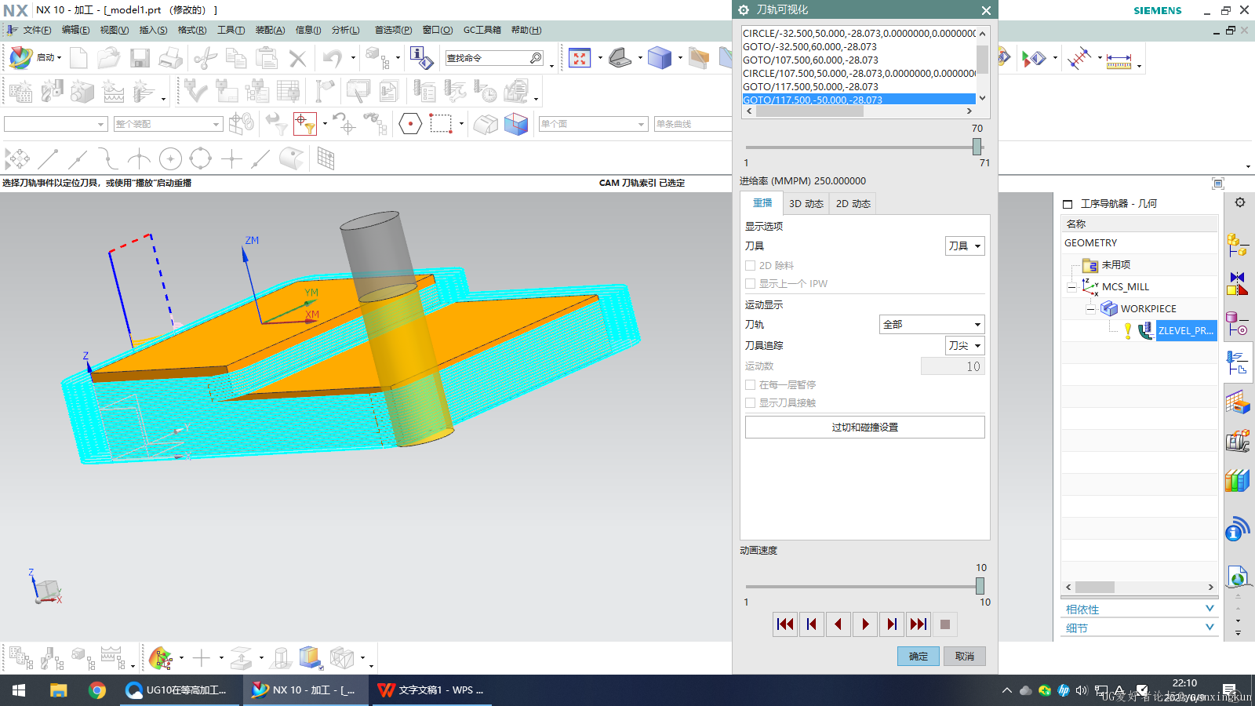The width and height of the screenshot is (1255, 706).
Task: Open the Operation Navigator sidebar tab icon
Action: coord(1238,363)
